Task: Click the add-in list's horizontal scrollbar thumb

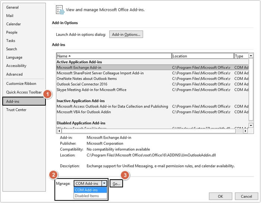Action: [149, 131]
